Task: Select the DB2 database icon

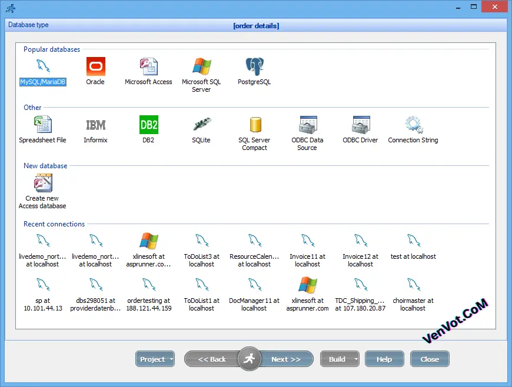Action: 148,125
